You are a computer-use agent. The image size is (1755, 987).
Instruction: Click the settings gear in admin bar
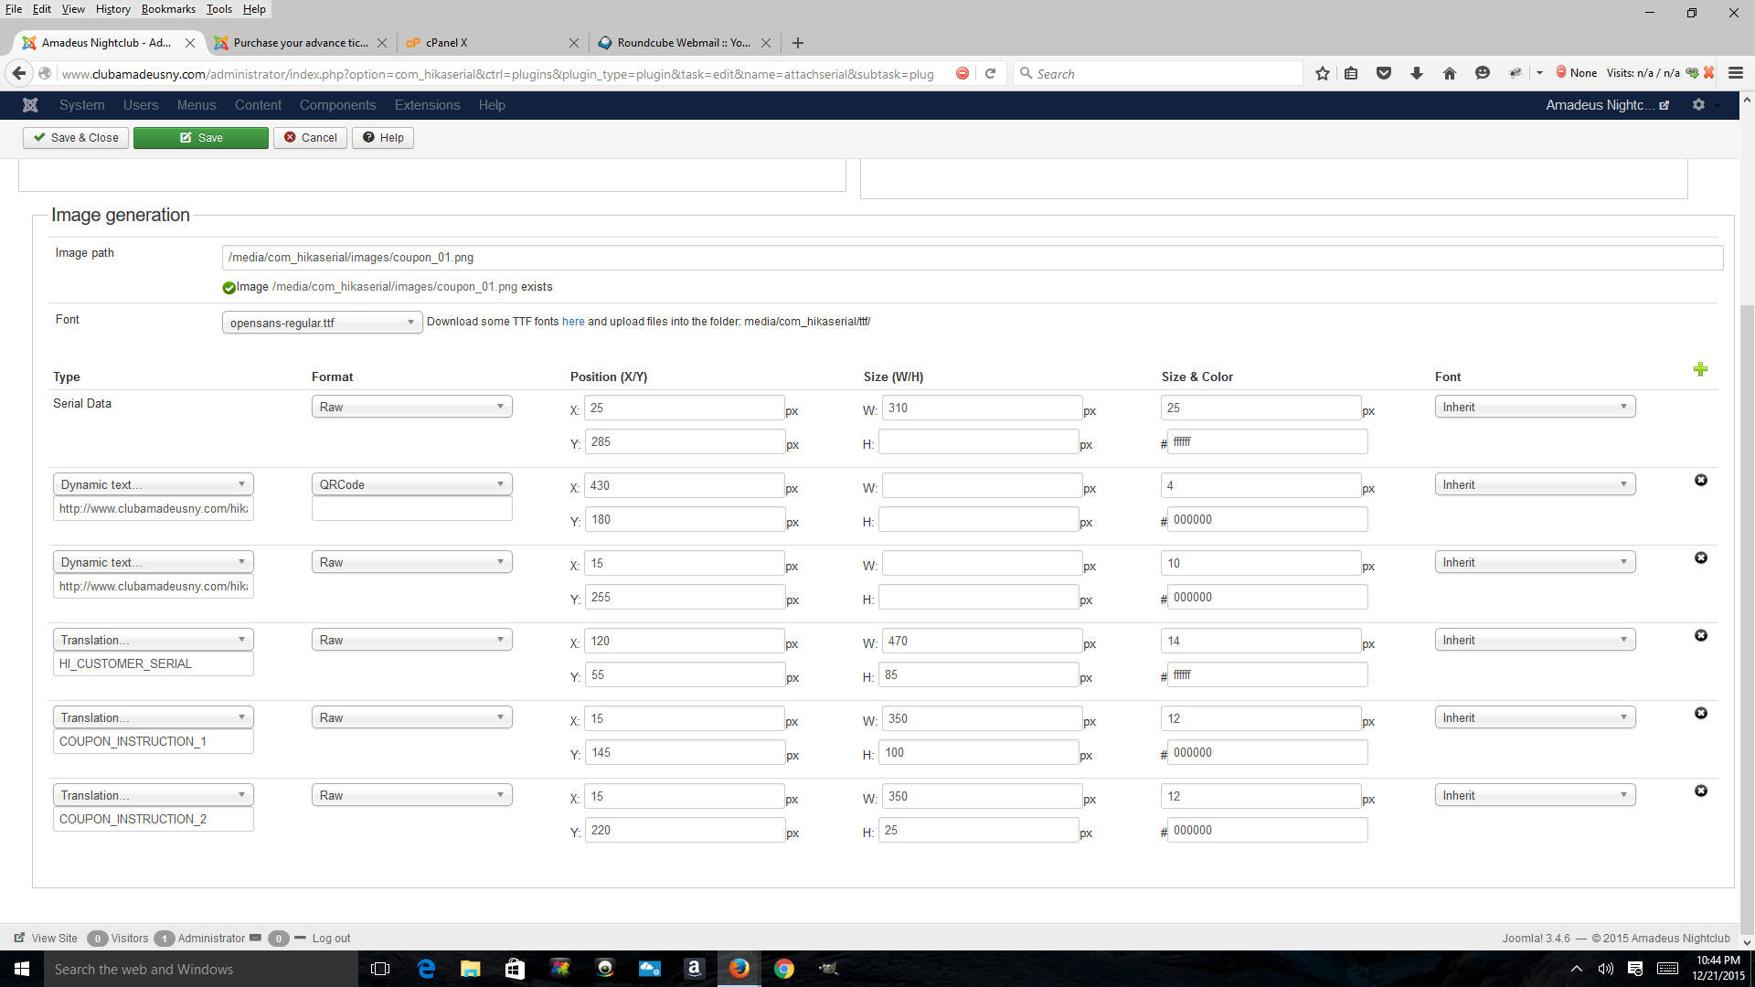click(1698, 105)
